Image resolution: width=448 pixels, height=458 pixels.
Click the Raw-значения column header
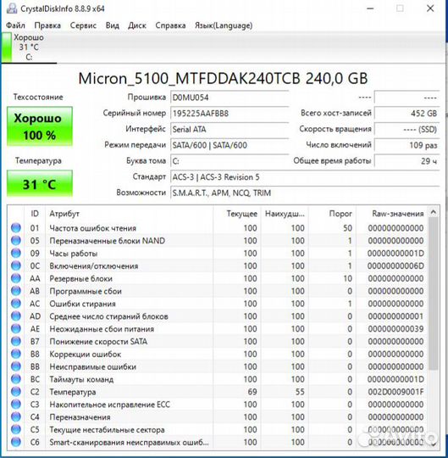point(391,214)
